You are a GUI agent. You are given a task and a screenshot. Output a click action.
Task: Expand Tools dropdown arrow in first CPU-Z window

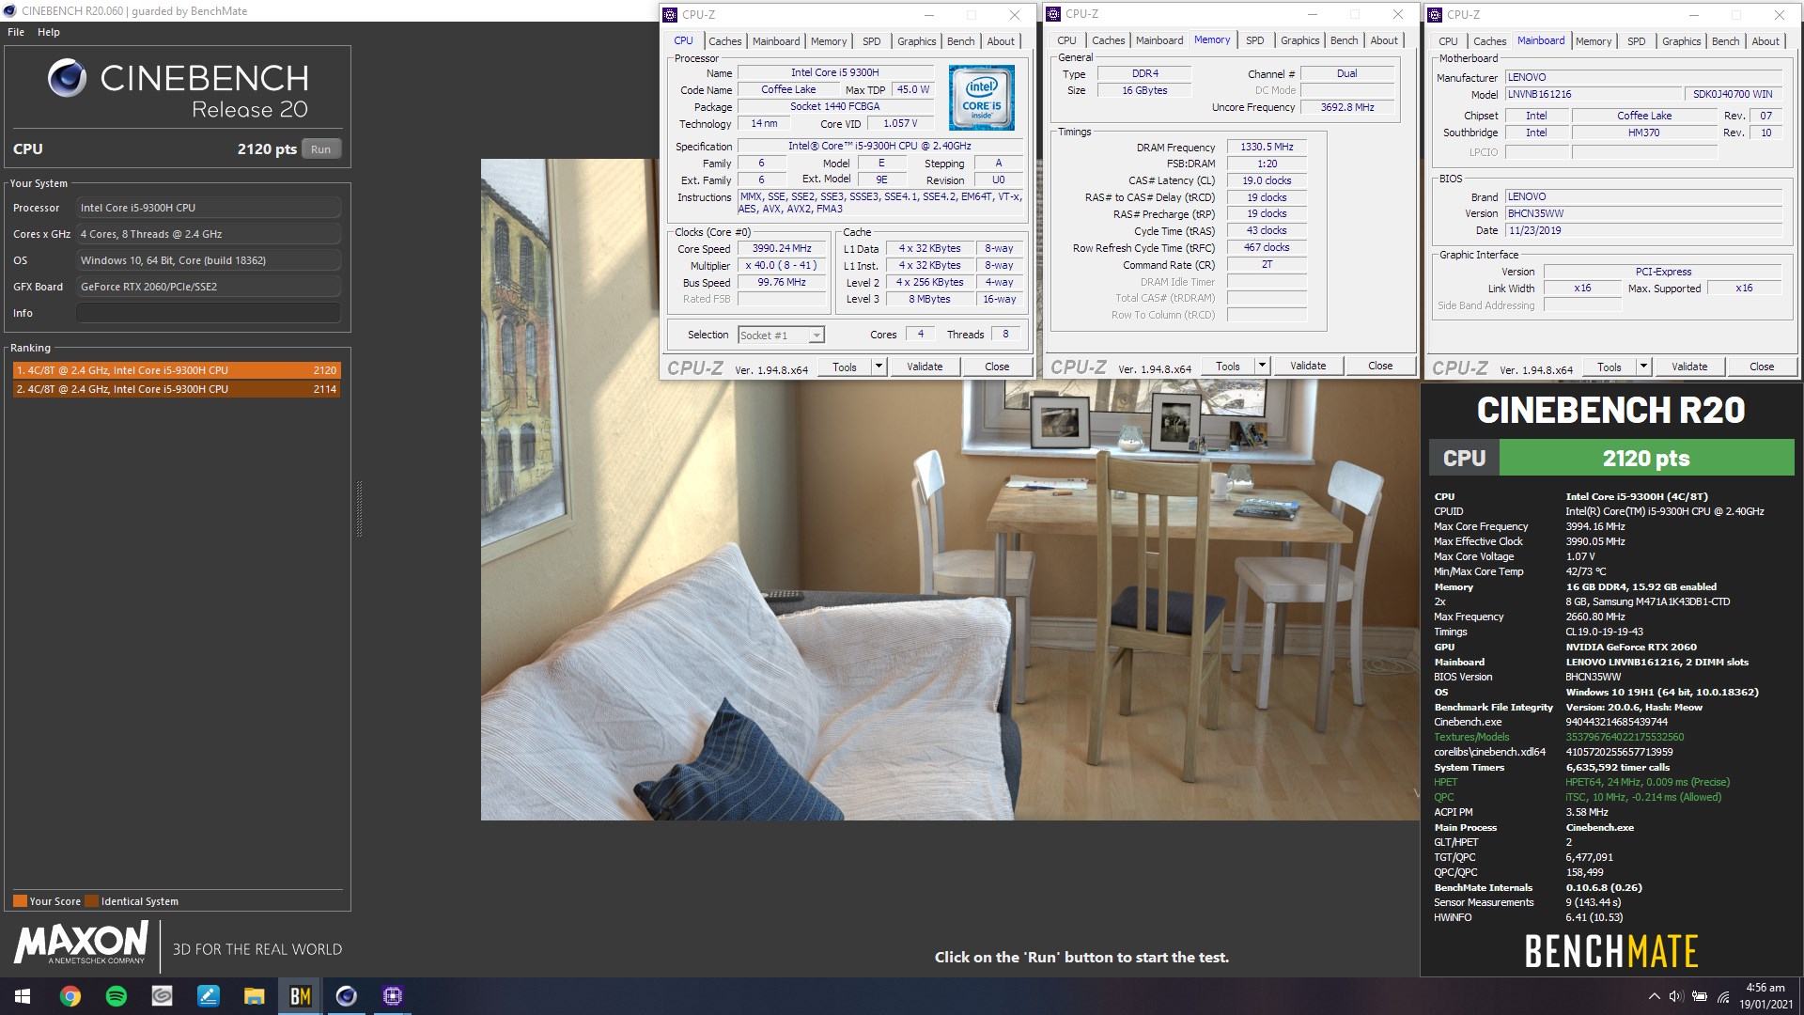coord(879,367)
